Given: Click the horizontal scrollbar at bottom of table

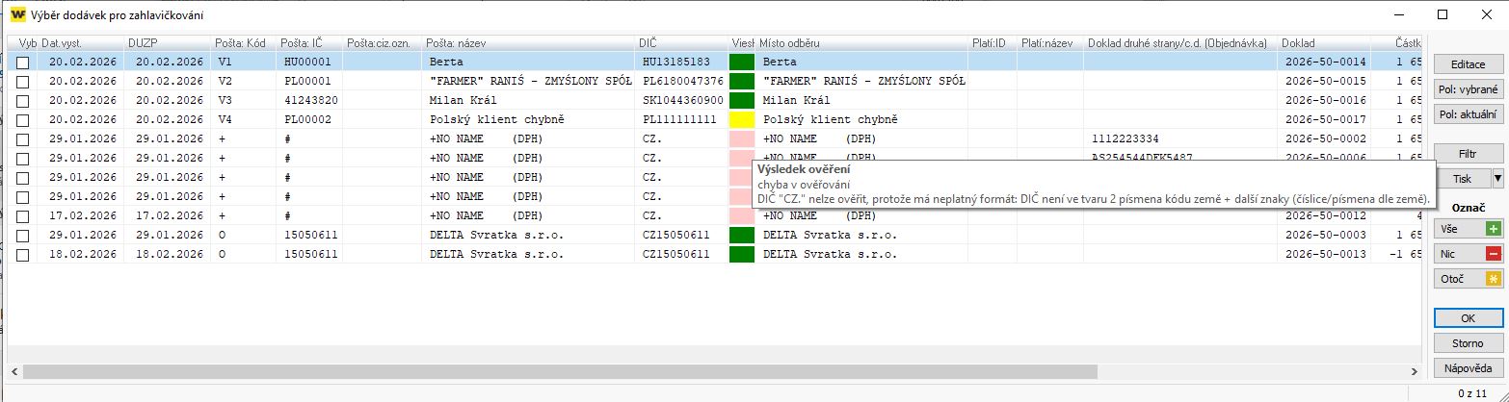Looking at the screenshot, I should tap(559, 371).
